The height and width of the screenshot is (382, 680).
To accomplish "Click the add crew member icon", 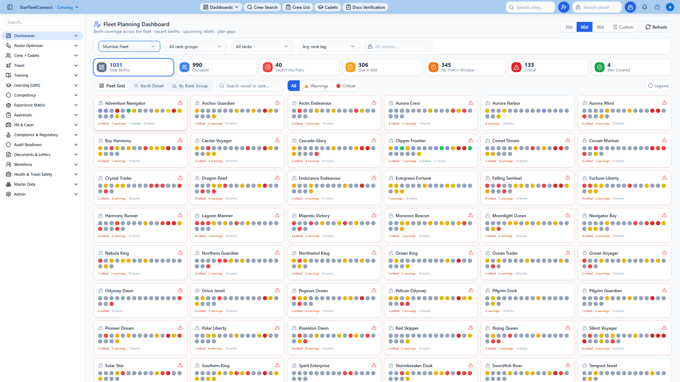I will [x=563, y=7].
